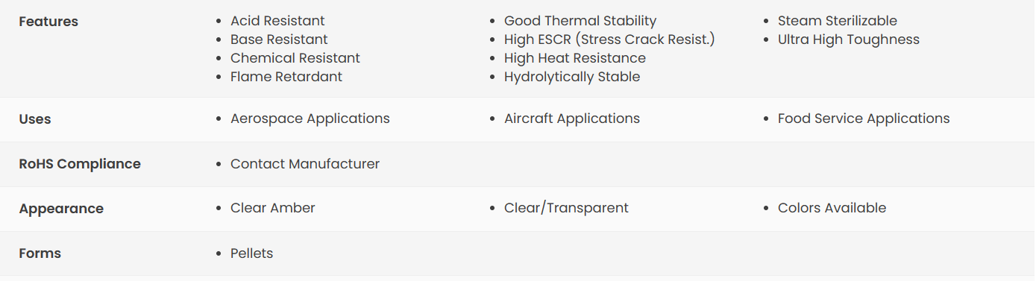Click Food Service Applications entry
The width and height of the screenshot is (1036, 281).
[864, 119]
